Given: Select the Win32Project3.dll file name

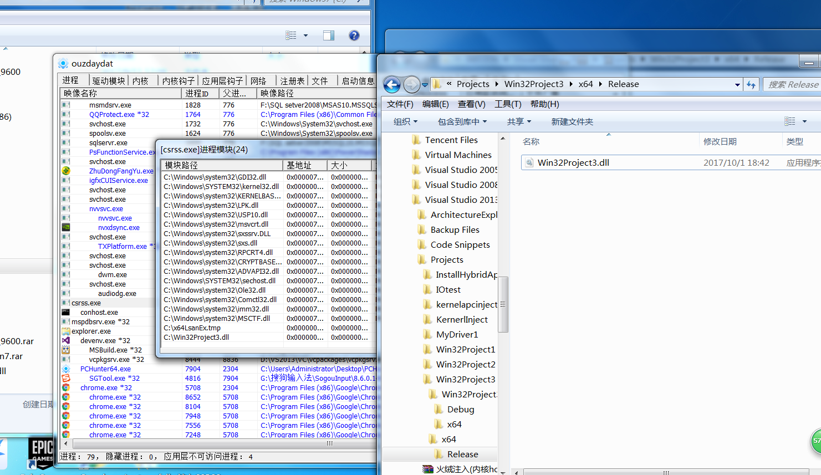Looking at the screenshot, I should coord(573,163).
